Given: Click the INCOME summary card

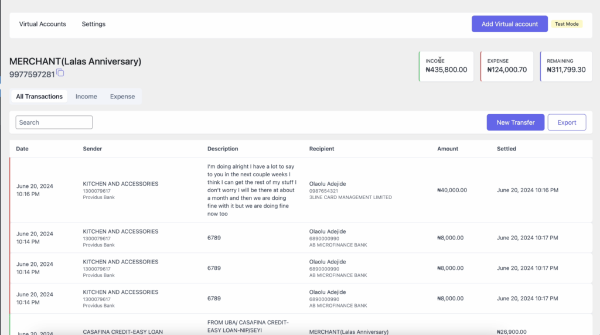Looking at the screenshot, I should click(x=446, y=66).
